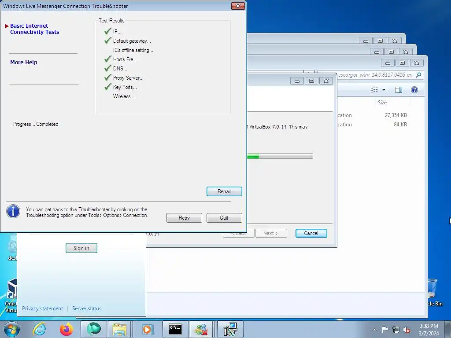Screen dimensions: 451x338
Task: Click the blue info icon in the troubleshooter
Action: (x=13, y=211)
